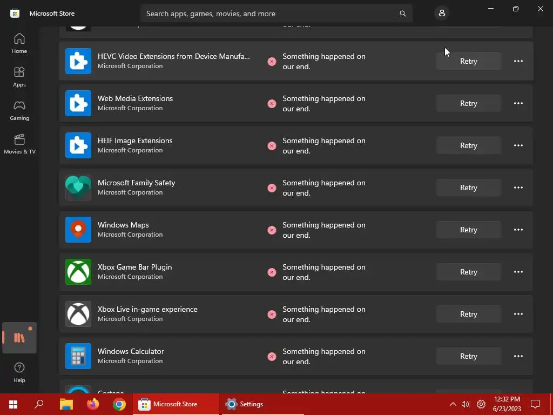
Task: Click the Windows Maps app icon
Action: tap(78, 230)
